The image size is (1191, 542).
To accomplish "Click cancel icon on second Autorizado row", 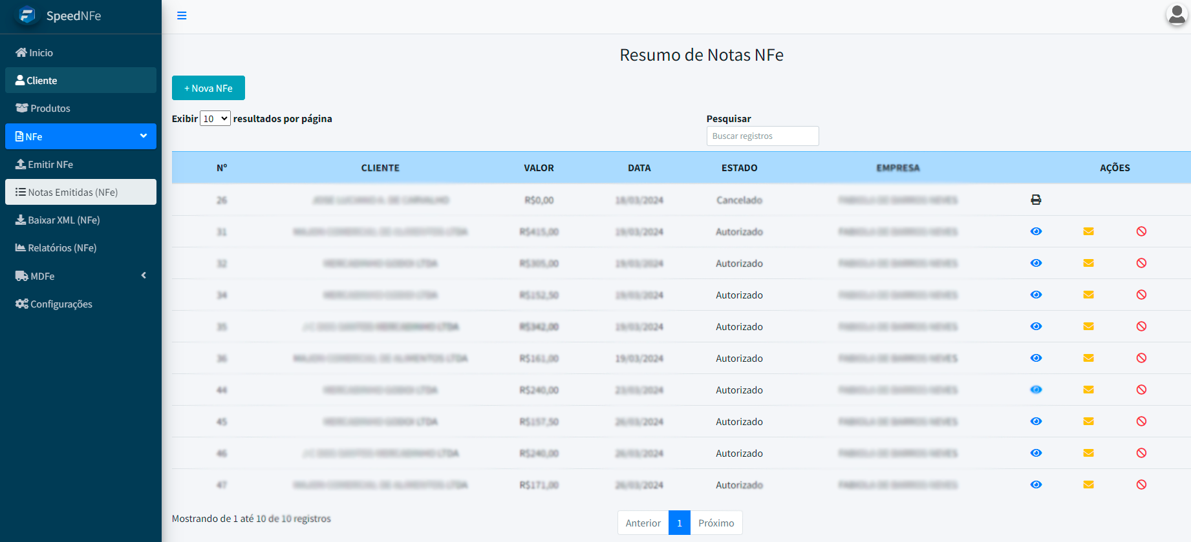I will coord(1141,263).
